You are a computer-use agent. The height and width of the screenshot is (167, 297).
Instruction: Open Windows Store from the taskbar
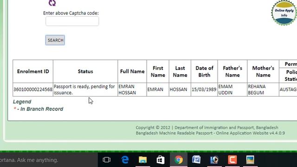(x=161, y=160)
